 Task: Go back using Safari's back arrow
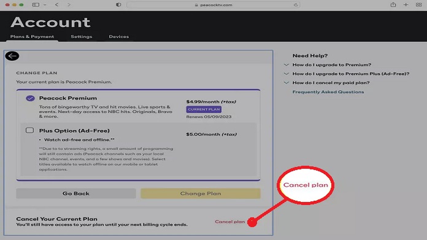[56, 5]
